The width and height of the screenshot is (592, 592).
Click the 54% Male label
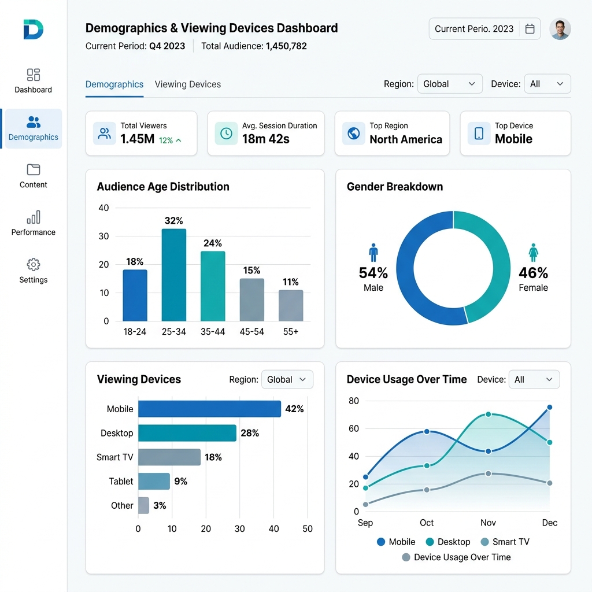click(373, 279)
